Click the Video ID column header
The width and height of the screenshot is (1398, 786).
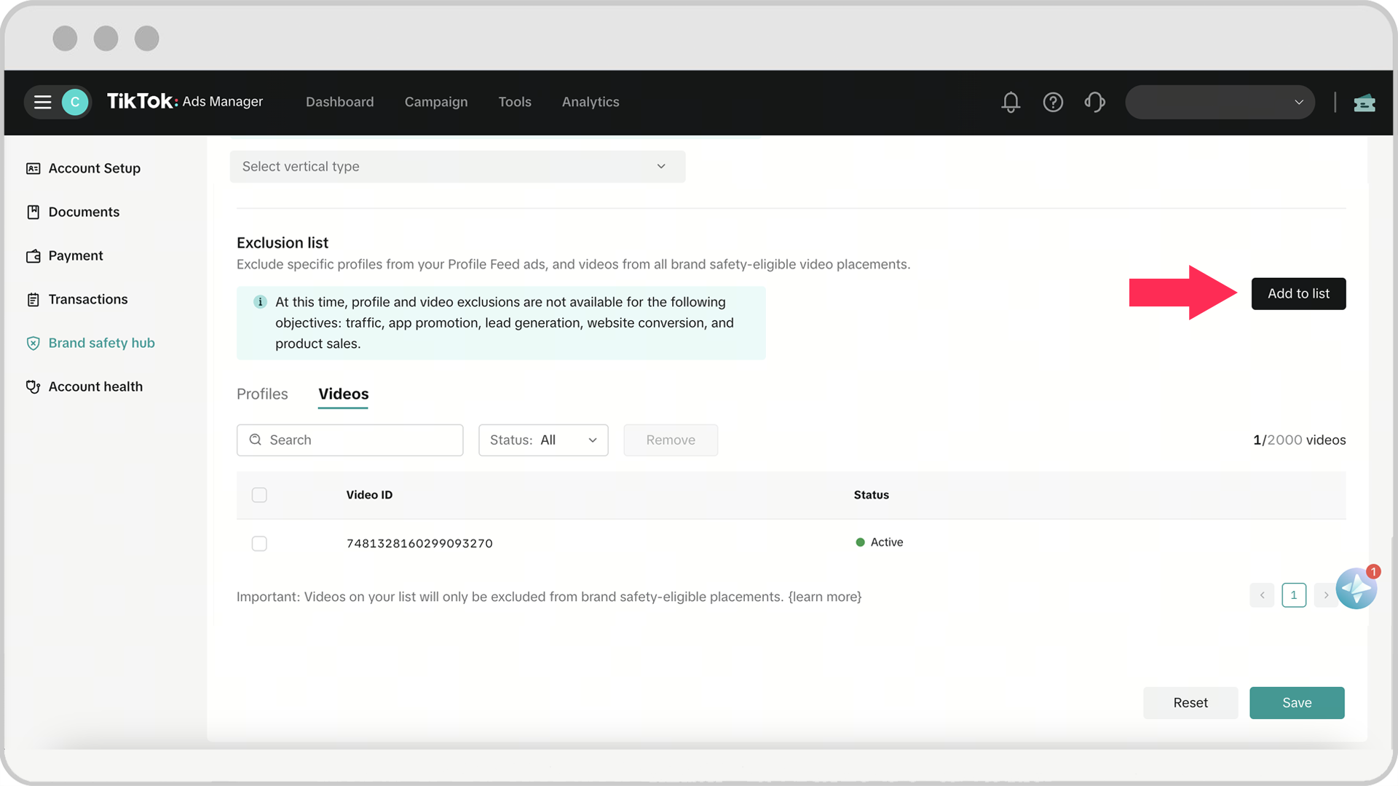point(369,495)
